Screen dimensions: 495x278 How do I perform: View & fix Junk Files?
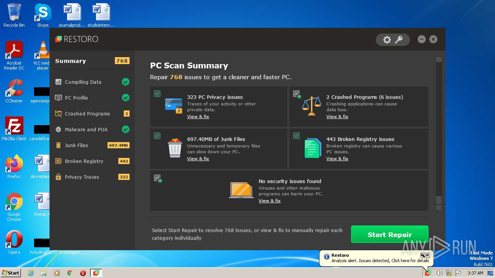point(198,159)
